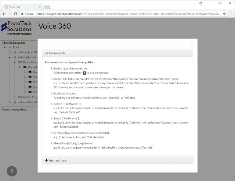
Task: Click briefcase icon of Rob item
Action: (x=30, y=82)
